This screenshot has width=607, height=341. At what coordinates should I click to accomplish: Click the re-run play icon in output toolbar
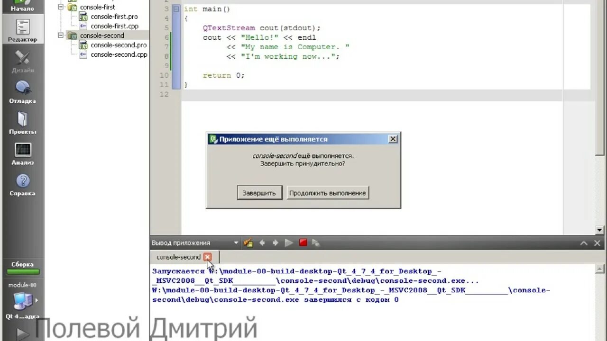[x=289, y=242]
